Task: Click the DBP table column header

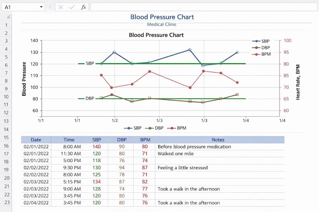Action: 122,140
